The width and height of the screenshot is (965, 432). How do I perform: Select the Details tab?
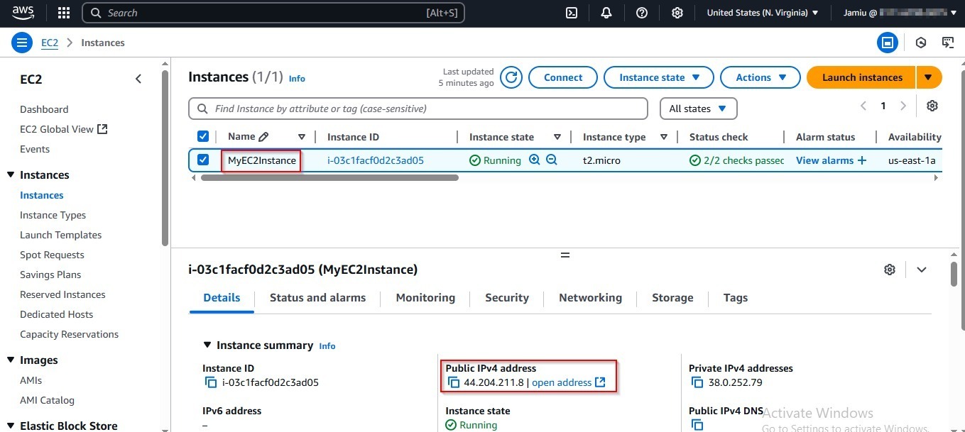222,298
